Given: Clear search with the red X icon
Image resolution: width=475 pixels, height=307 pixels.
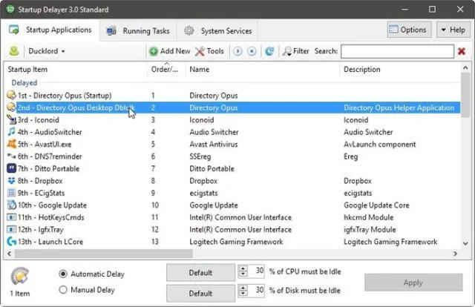Looking at the screenshot, I should [x=462, y=51].
